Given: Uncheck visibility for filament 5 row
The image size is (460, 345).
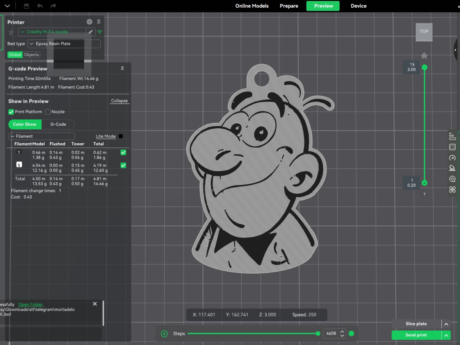Looking at the screenshot, I should [123, 165].
